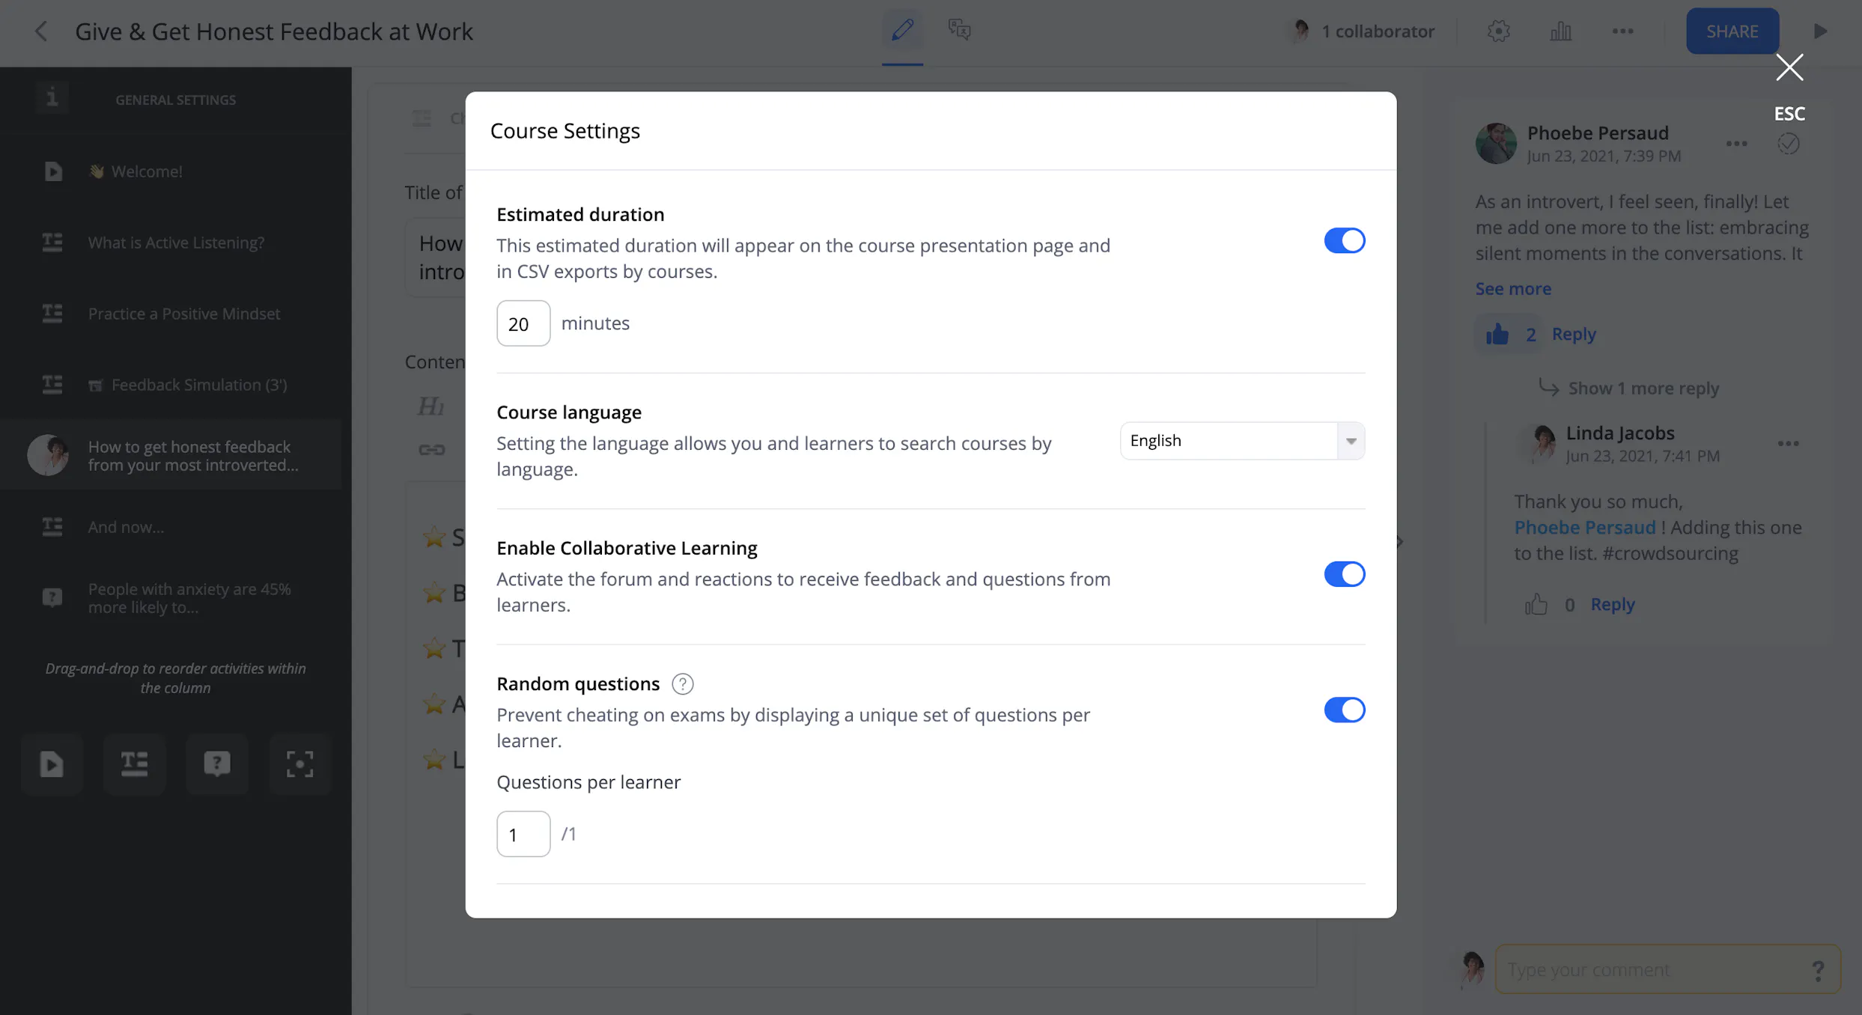
Task: Close the dialog with the X icon
Action: click(1789, 67)
